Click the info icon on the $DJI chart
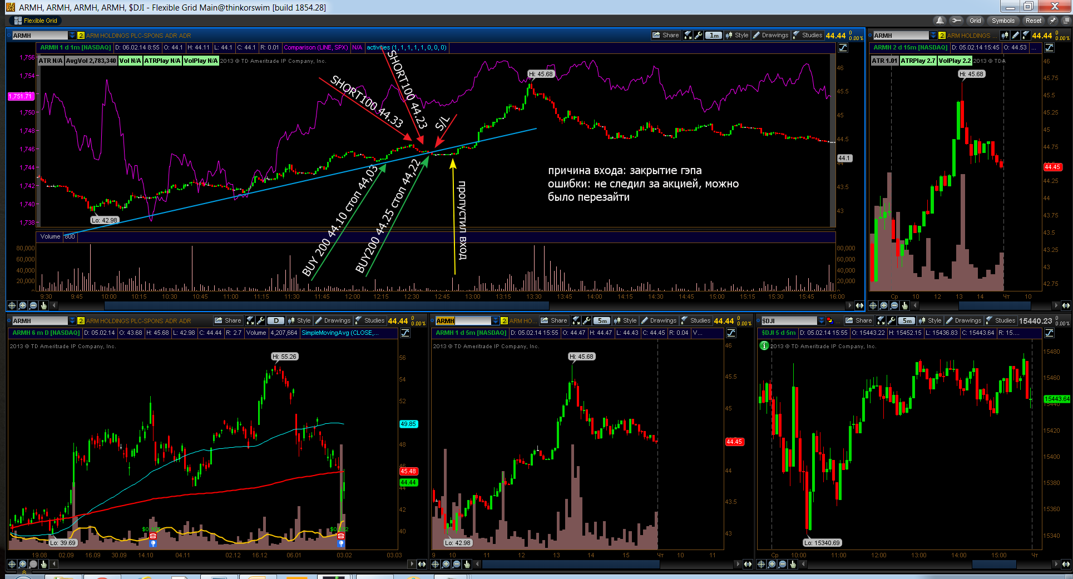Image resolution: width=1073 pixels, height=579 pixels. pos(764,345)
